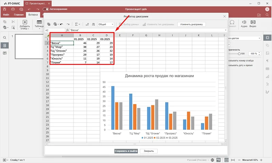Click the Изменить диаграмму button
The width and height of the screenshot is (272, 163).
tap(191, 24)
